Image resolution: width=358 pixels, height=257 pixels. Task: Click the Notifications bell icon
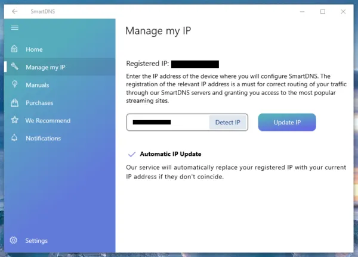(14, 137)
